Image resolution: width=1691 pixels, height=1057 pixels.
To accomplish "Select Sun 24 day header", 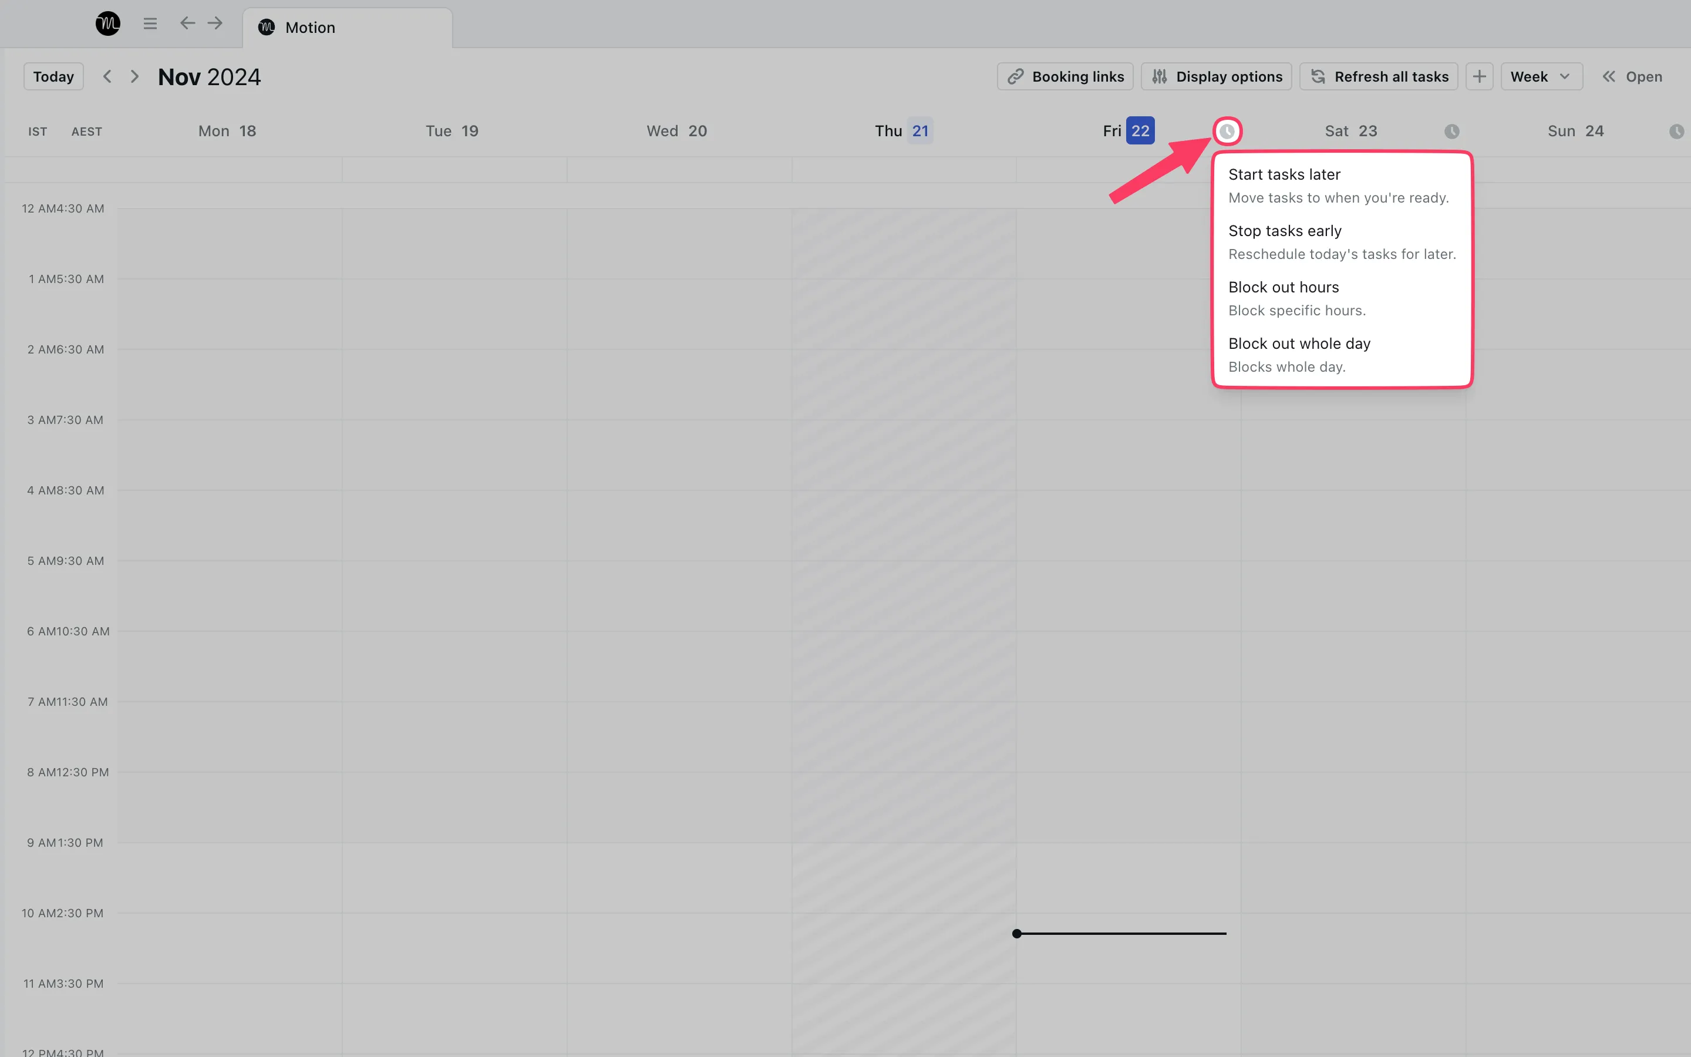I will (x=1575, y=131).
